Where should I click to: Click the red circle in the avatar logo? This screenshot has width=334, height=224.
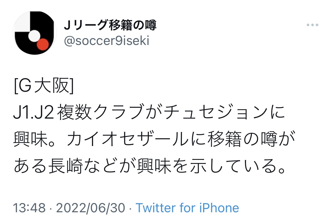[43, 44]
